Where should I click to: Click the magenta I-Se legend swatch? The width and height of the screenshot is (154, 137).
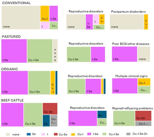click(x=89, y=134)
